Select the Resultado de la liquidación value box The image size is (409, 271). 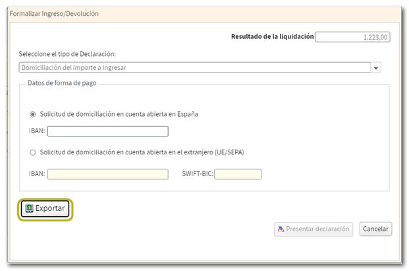tap(353, 37)
